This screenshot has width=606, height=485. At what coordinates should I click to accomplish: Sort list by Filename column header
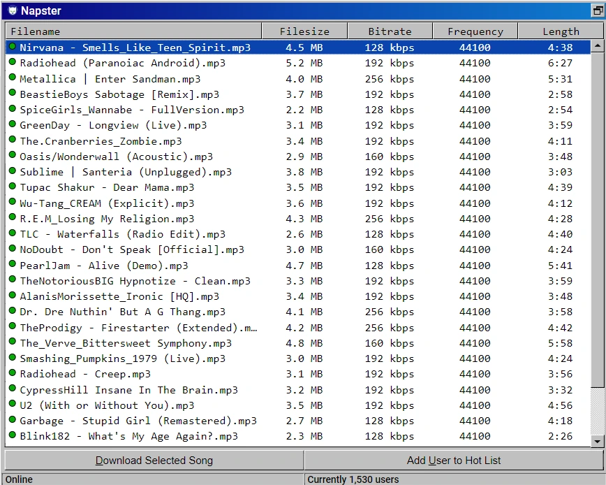pyautogui.click(x=133, y=31)
